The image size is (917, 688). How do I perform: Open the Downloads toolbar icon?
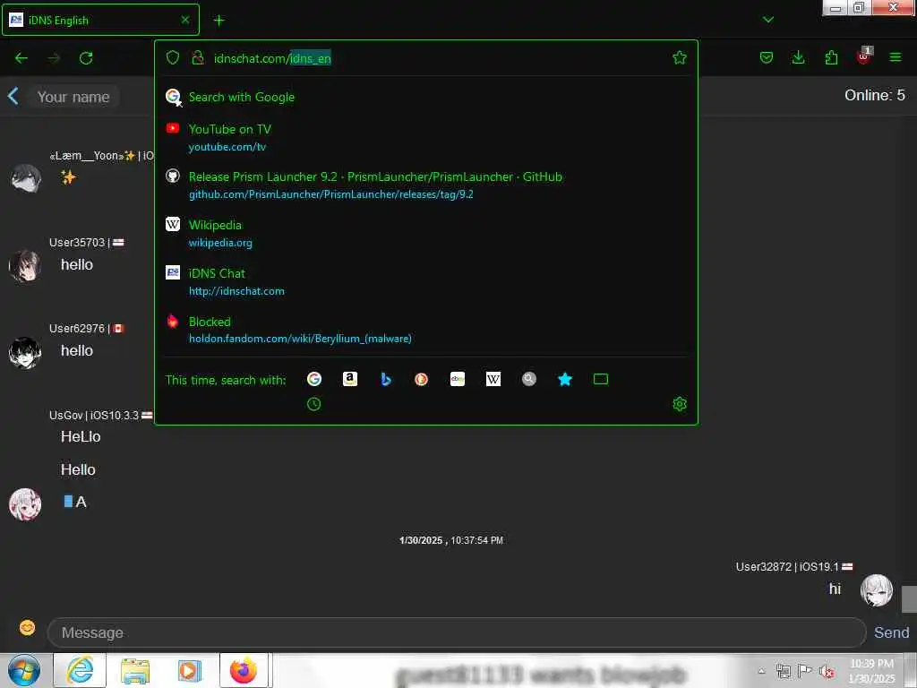click(798, 57)
